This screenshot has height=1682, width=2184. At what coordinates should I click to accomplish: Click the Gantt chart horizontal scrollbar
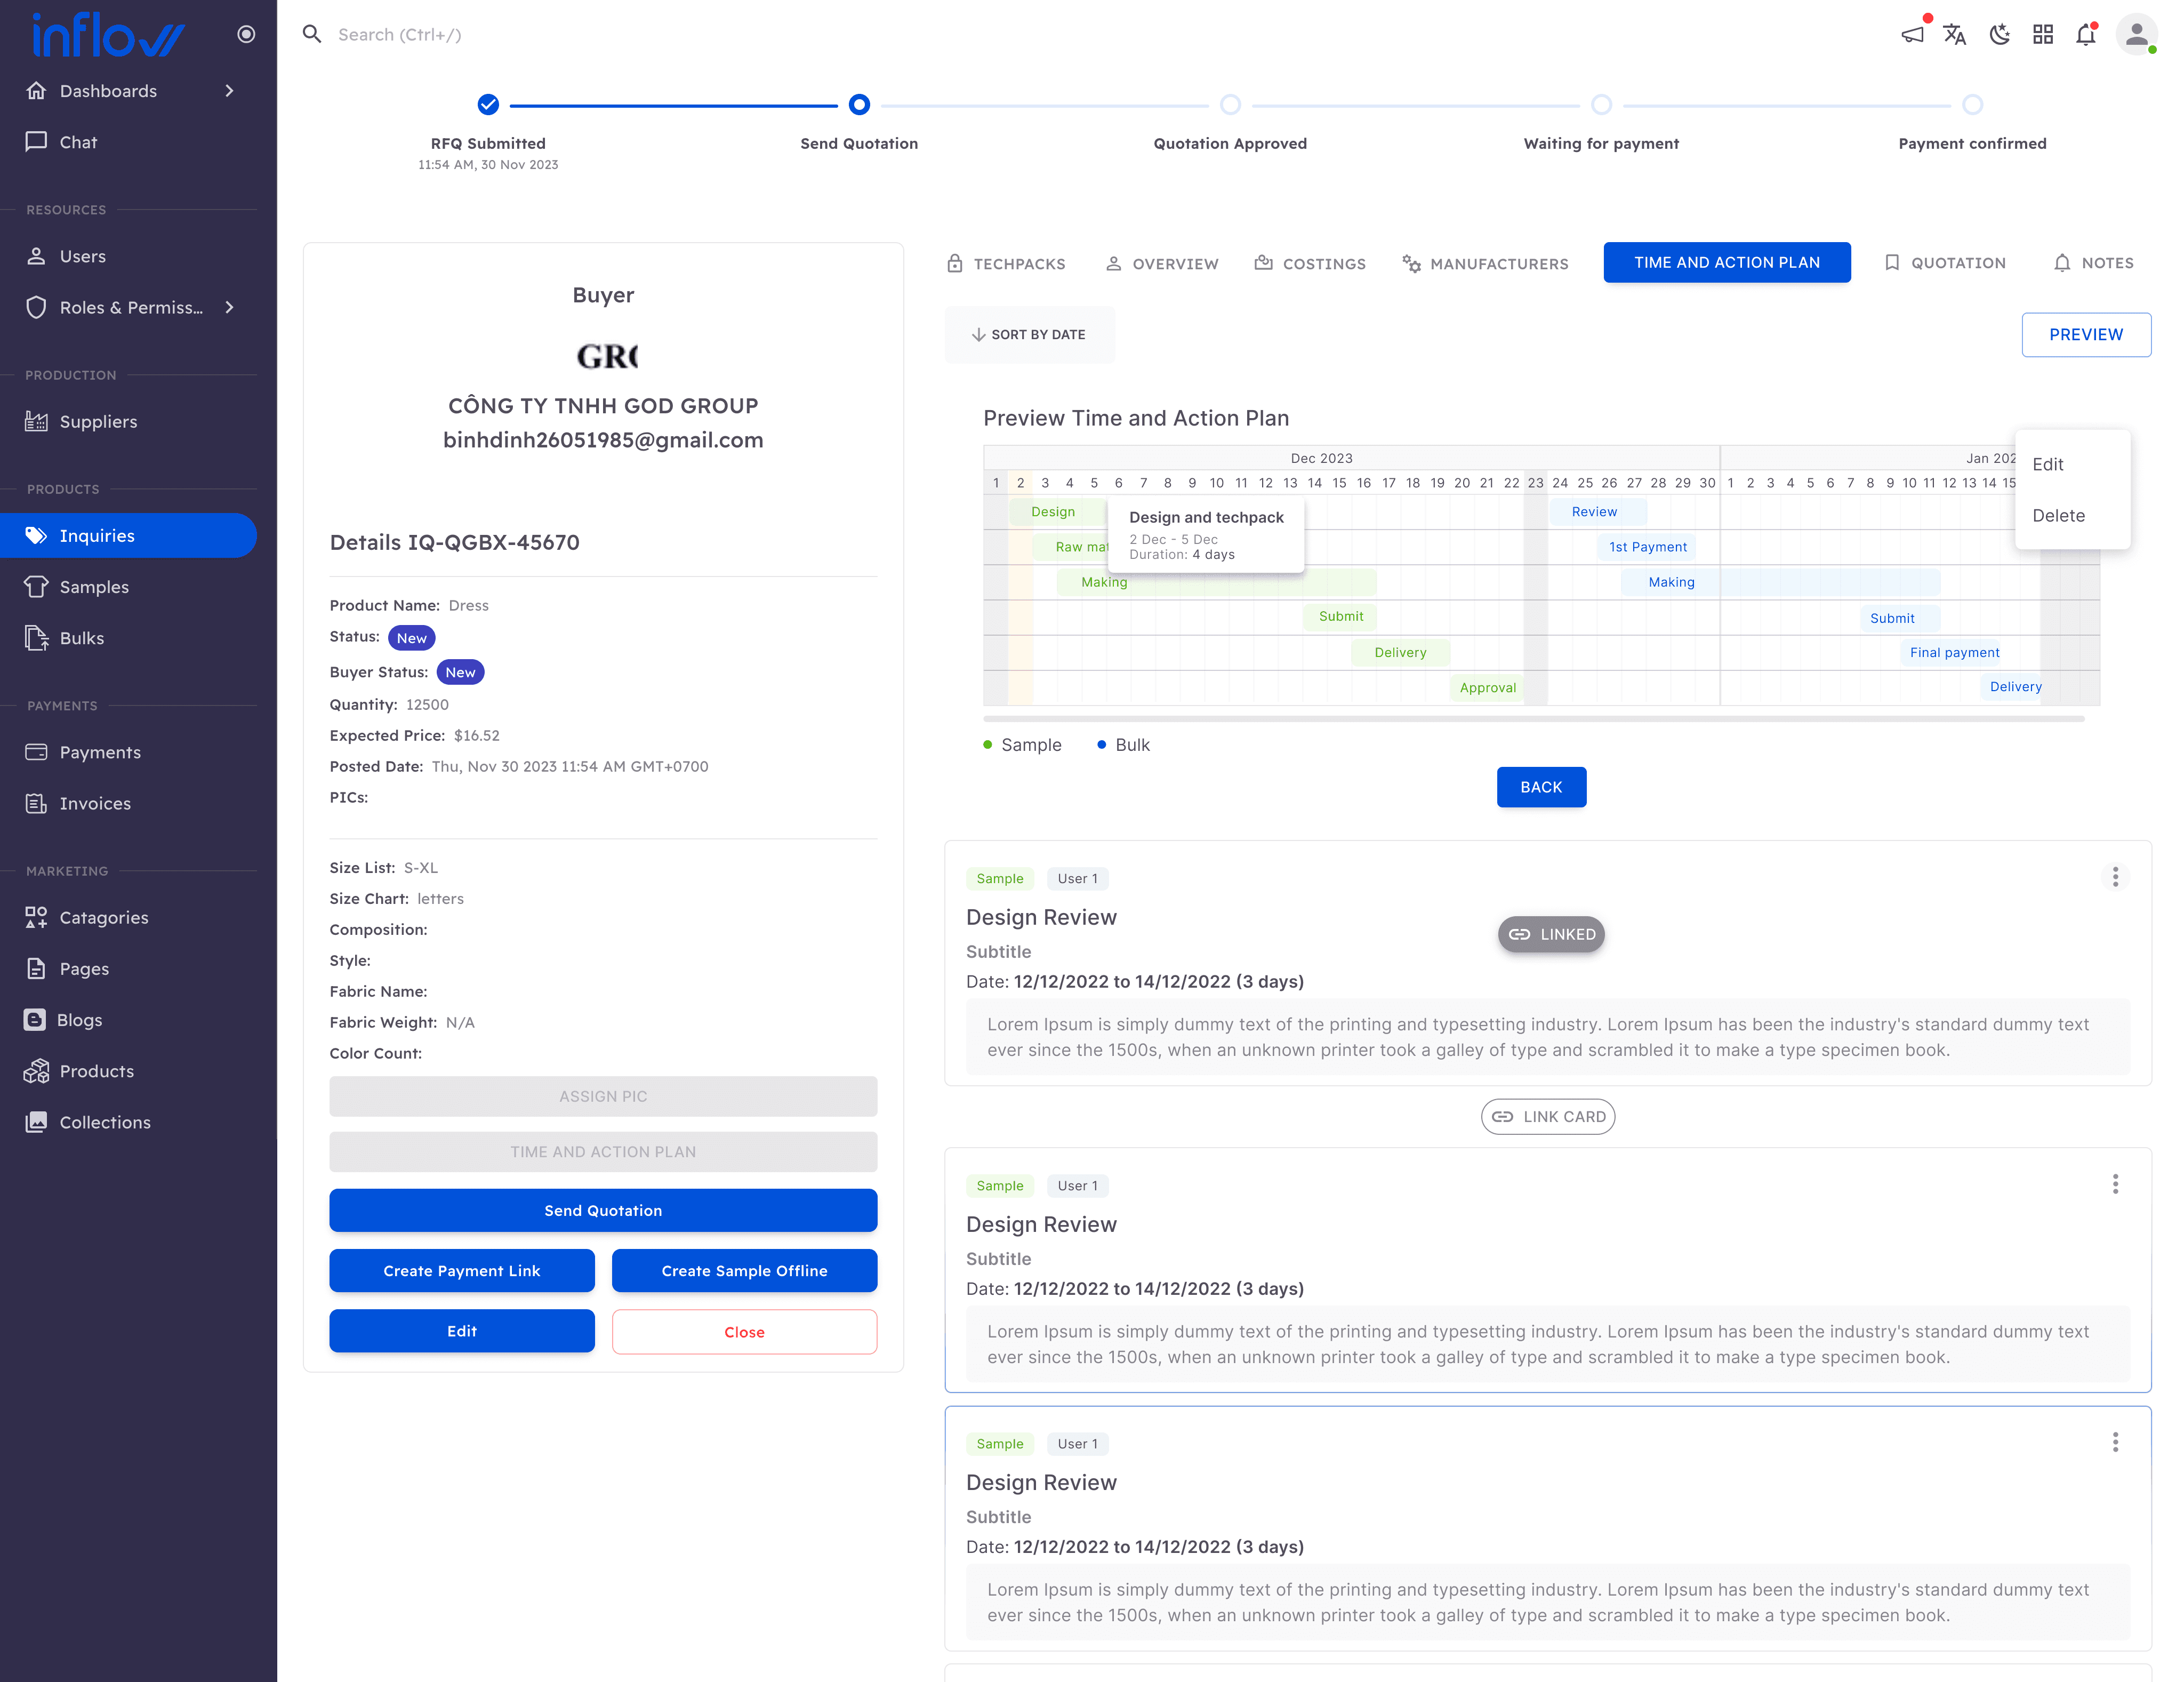coord(1533,718)
